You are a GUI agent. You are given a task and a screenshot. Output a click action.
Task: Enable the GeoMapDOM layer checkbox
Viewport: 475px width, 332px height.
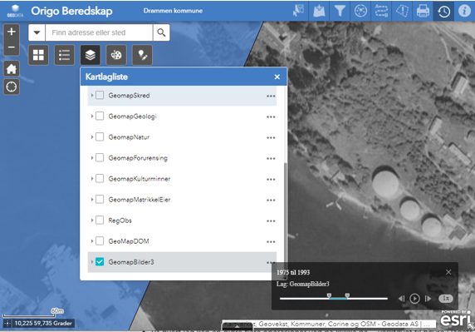pyautogui.click(x=100, y=241)
